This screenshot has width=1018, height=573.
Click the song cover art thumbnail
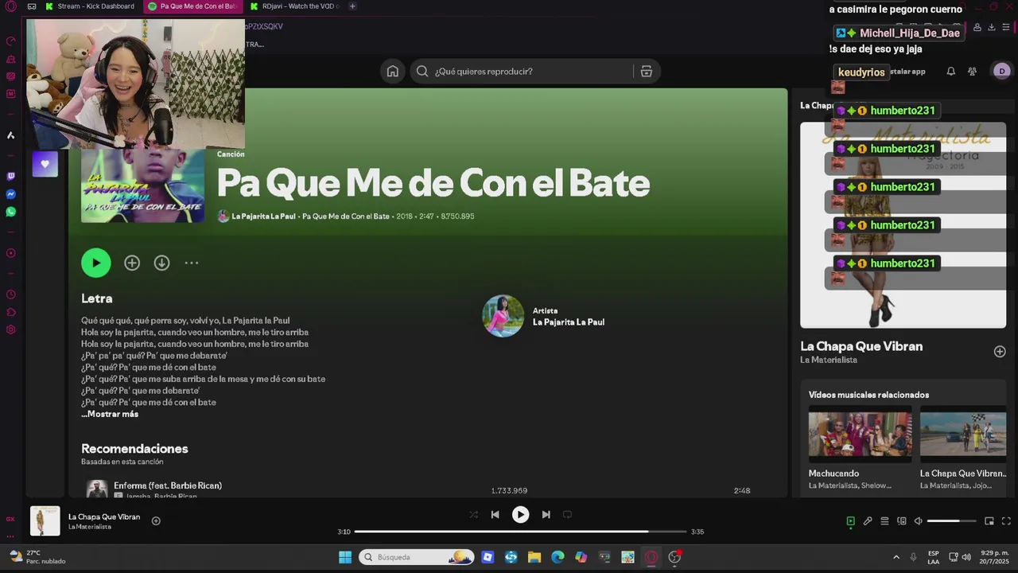click(x=142, y=185)
